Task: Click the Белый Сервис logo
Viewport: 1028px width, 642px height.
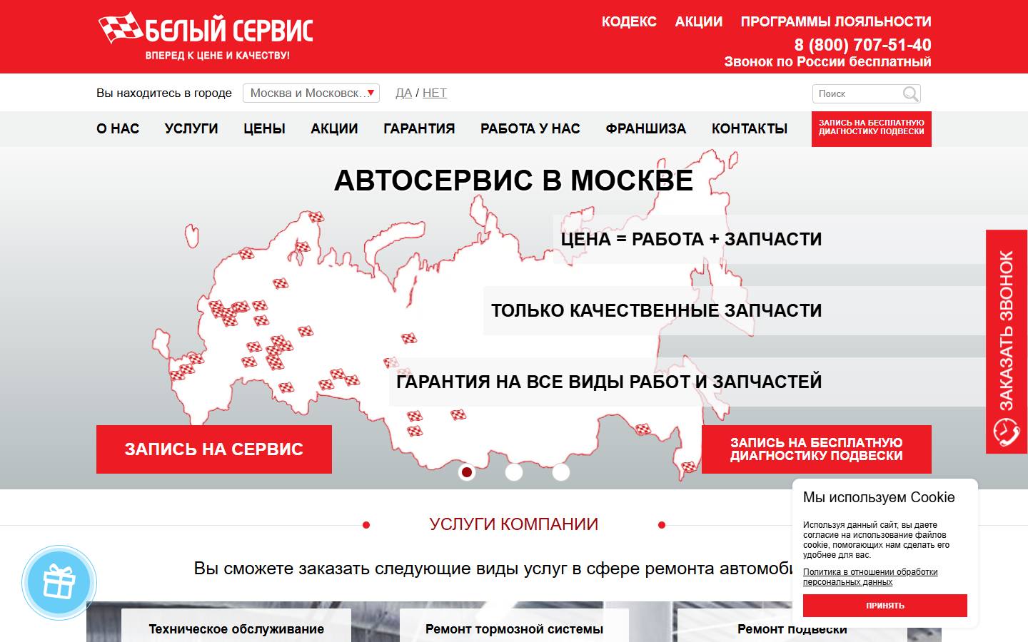Action: (x=206, y=36)
